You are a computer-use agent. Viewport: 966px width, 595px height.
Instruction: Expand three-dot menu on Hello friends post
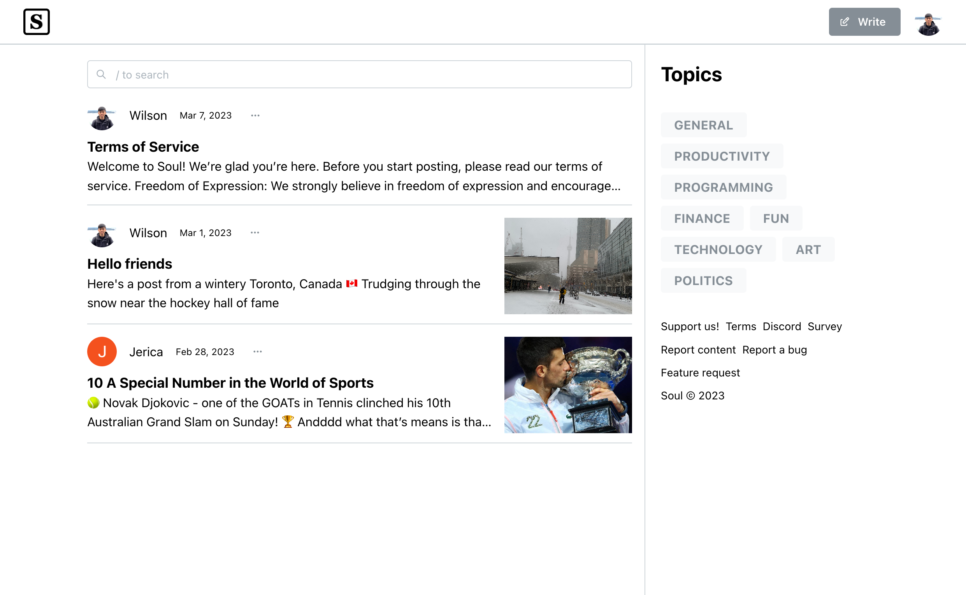pyautogui.click(x=255, y=233)
